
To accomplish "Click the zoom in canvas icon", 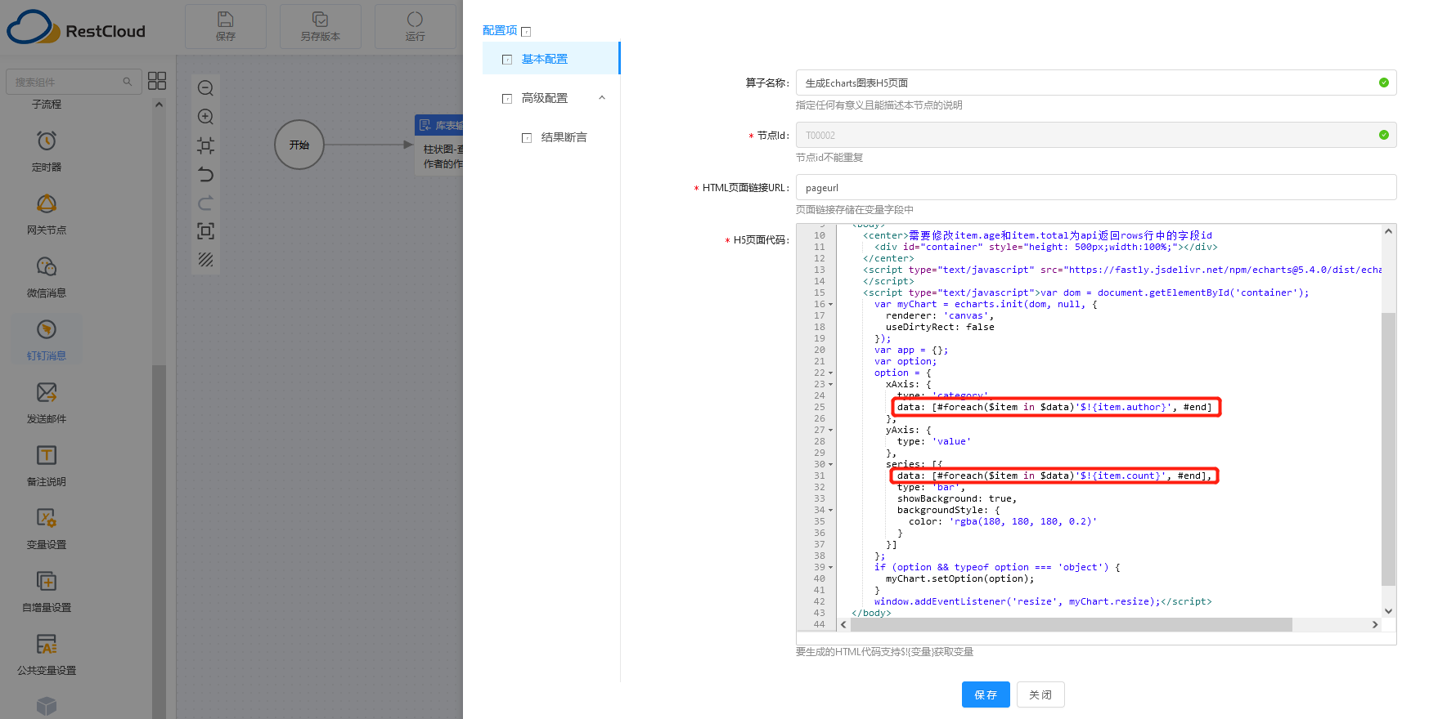I will [x=206, y=117].
